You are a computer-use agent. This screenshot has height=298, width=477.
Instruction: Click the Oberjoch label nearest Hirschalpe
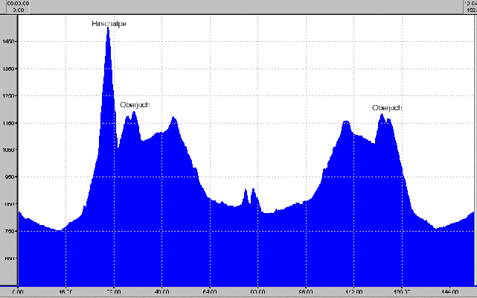[x=135, y=105]
